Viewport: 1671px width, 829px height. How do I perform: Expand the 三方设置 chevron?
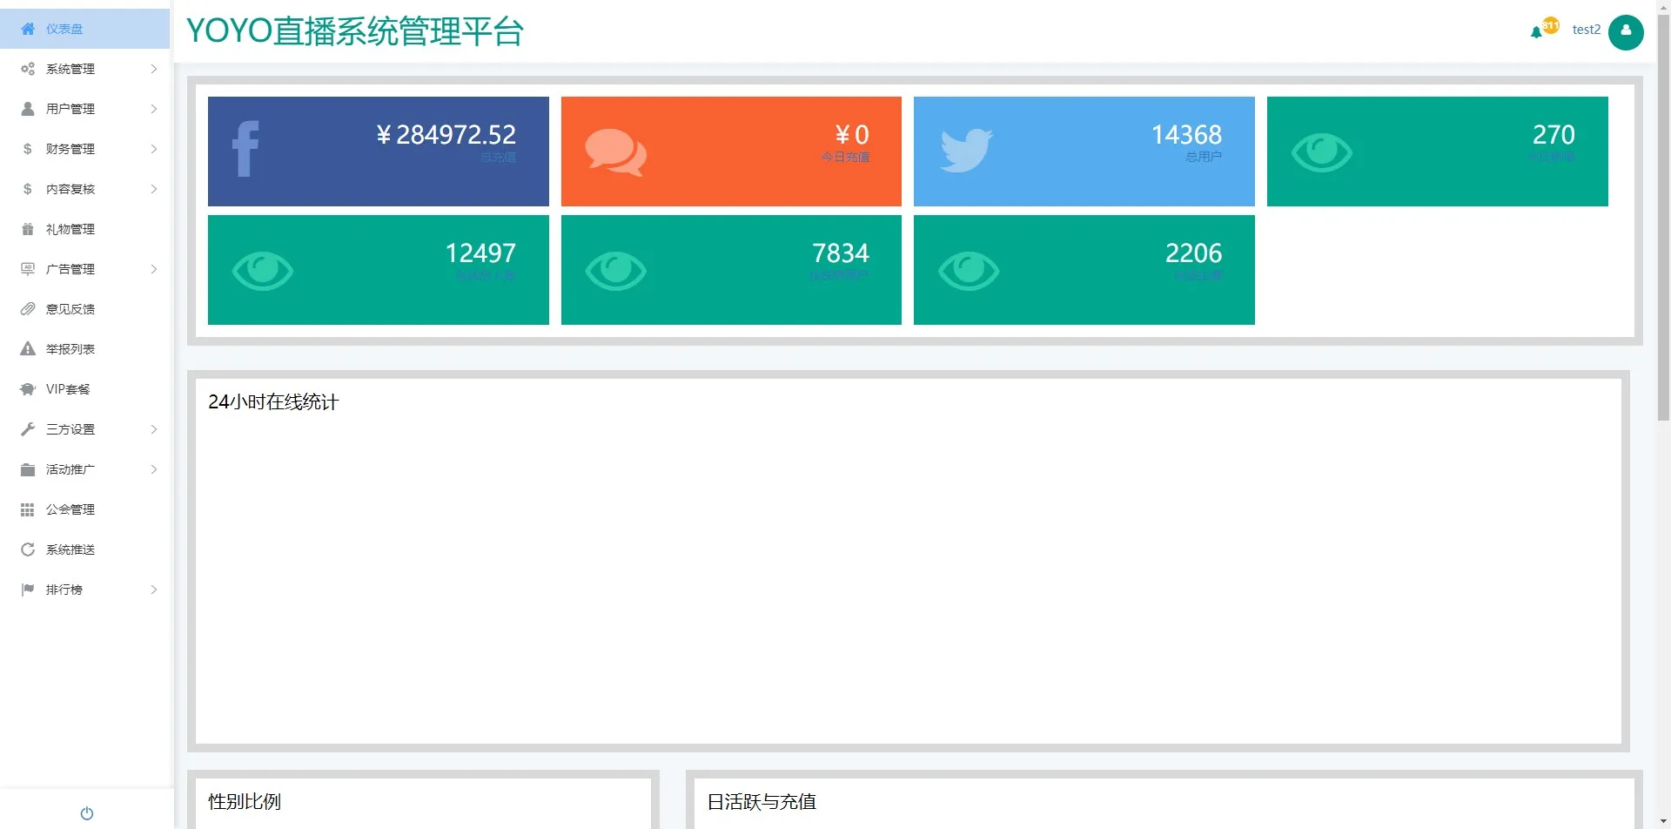(x=154, y=429)
